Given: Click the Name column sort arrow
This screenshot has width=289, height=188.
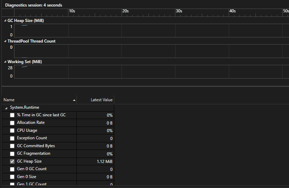Looking at the screenshot, I should coord(74,100).
